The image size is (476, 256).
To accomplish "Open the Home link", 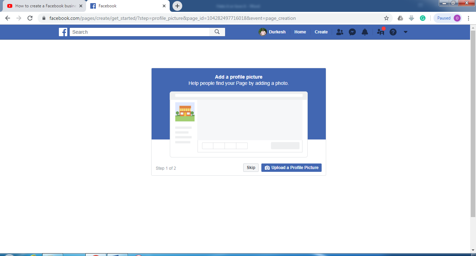I will click(300, 32).
